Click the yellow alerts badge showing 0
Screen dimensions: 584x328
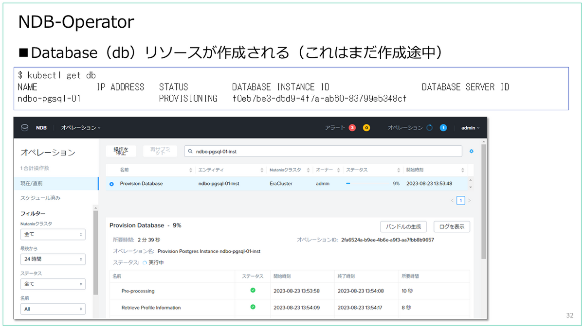[366, 128]
